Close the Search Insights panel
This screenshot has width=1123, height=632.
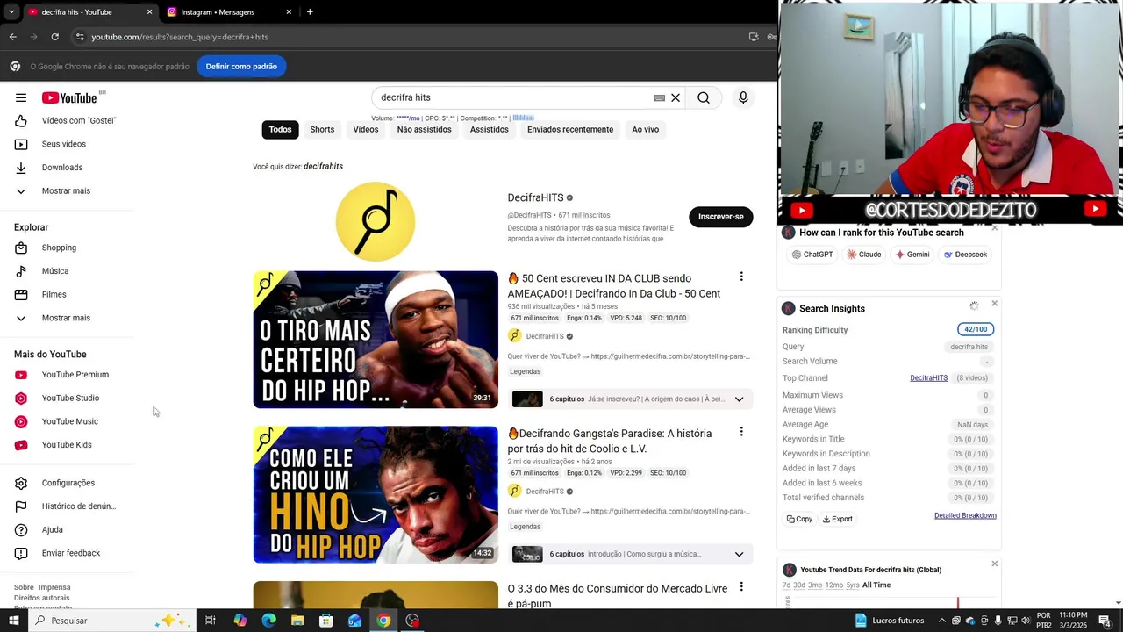coord(994,304)
